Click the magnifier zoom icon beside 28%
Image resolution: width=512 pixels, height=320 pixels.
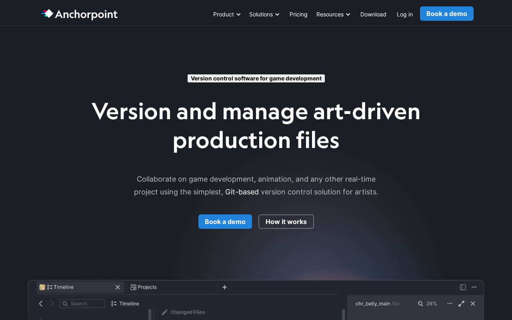pos(420,304)
